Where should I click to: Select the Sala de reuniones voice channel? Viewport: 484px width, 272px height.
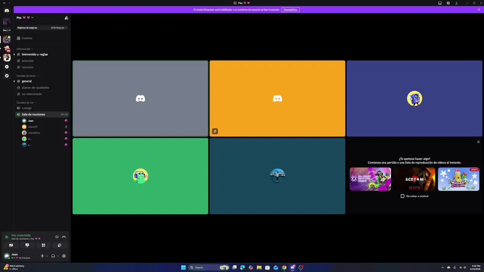pyautogui.click(x=42, y=114)
